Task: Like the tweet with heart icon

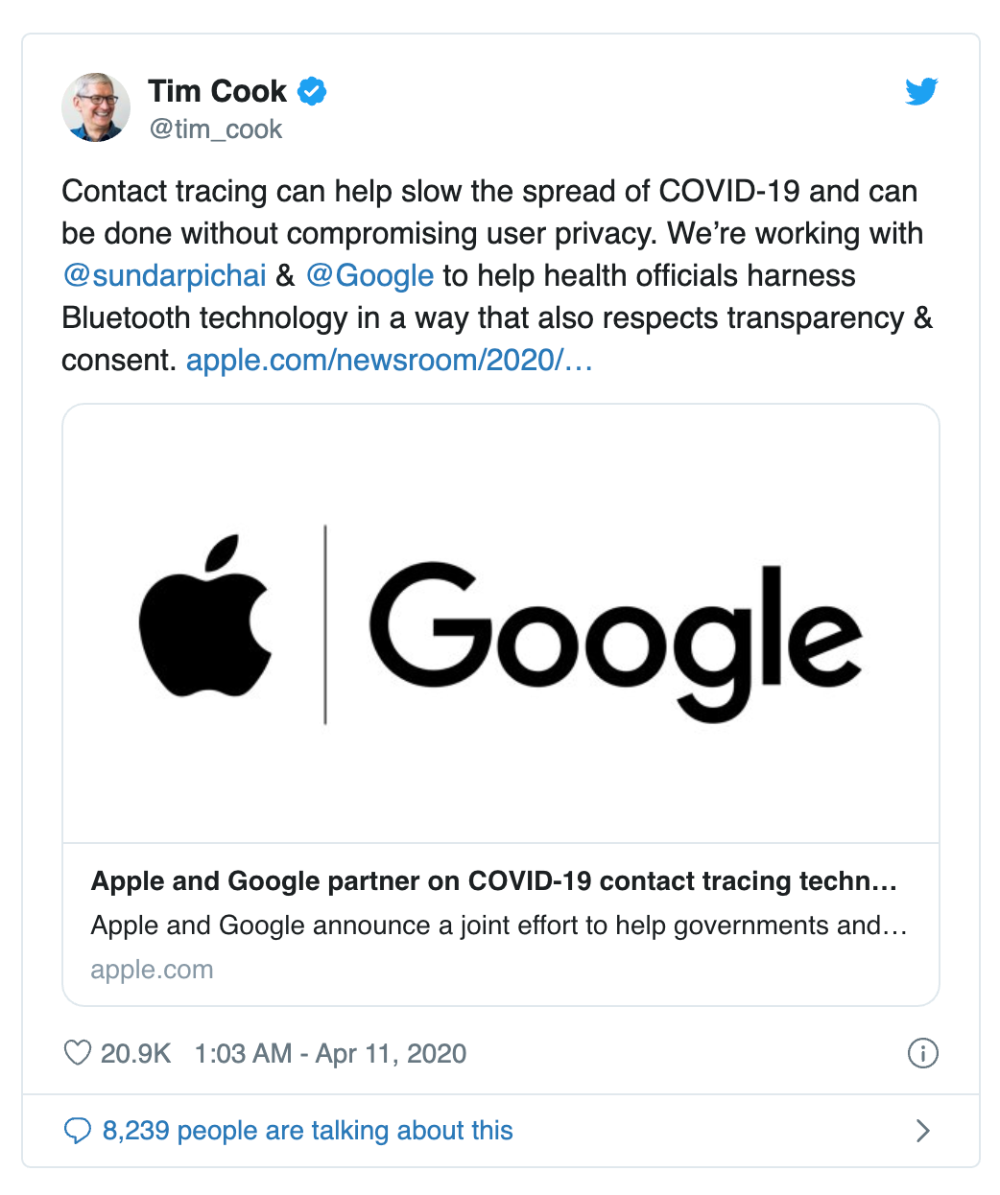Action: tap(77, 1053)
